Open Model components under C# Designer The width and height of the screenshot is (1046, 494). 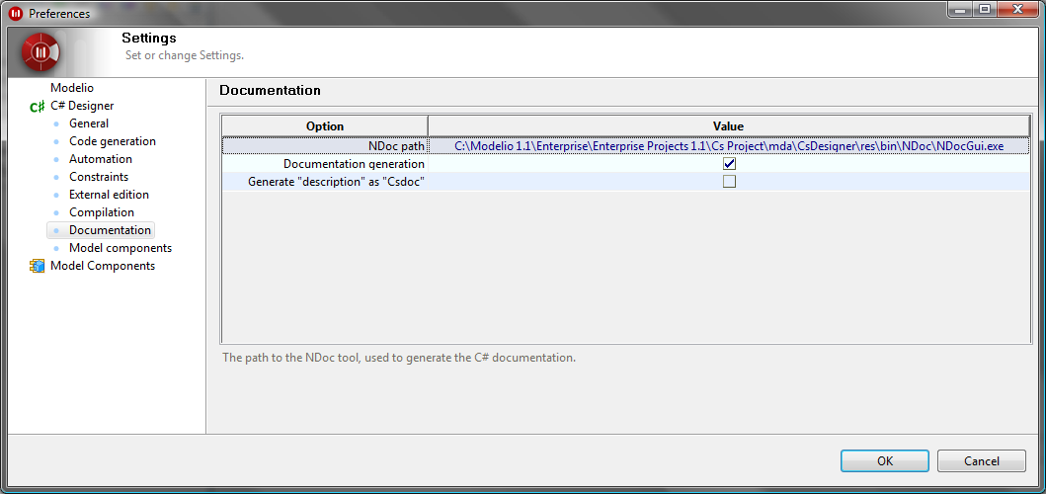click(x=121, y=248)
